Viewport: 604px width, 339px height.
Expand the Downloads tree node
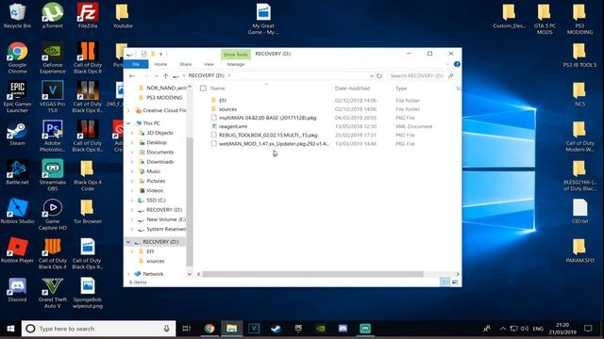pos(132,162)
